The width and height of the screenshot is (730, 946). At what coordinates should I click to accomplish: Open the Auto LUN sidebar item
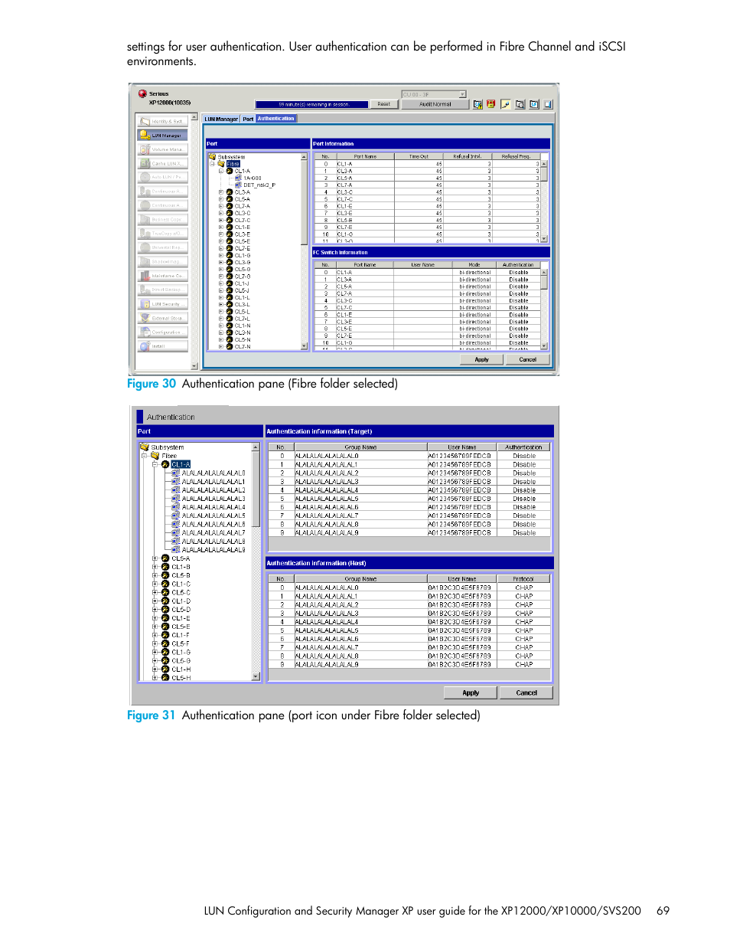coord(163,177)
